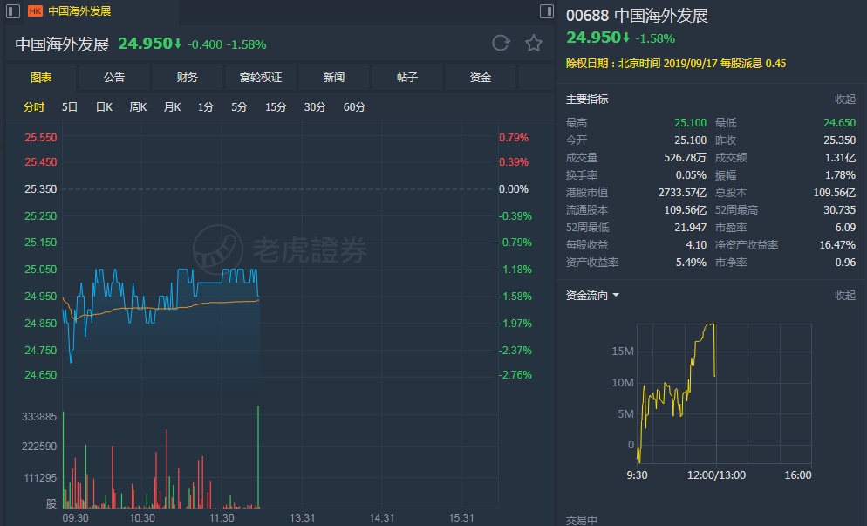Screen dimensions: 867x526
Task: Select 5日 chart period
Action: tap(70, 106)
